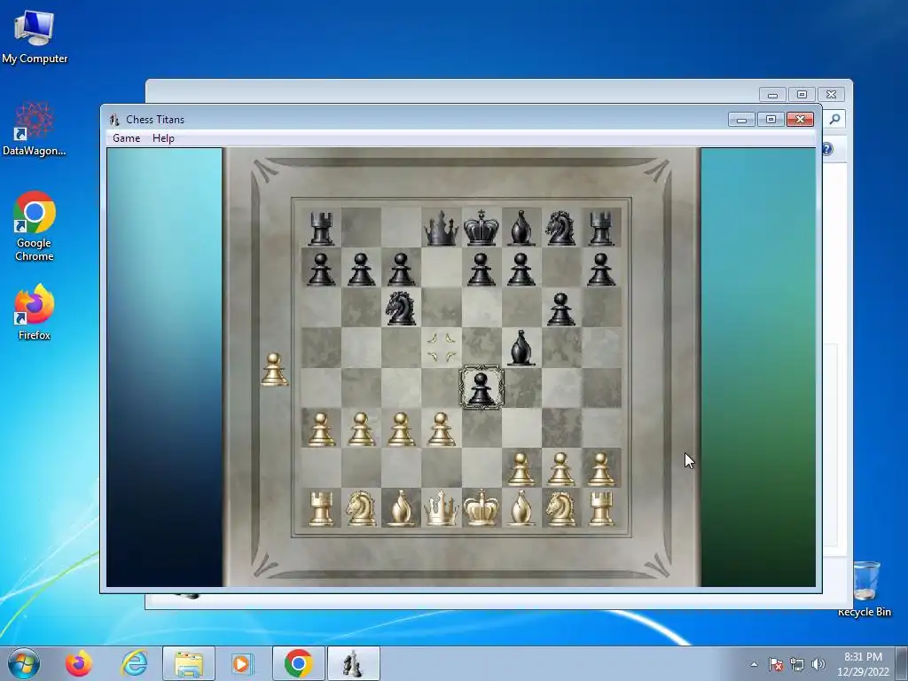Minimize the back window
This screenshot has width=908, height=681.
pos(772,94)
